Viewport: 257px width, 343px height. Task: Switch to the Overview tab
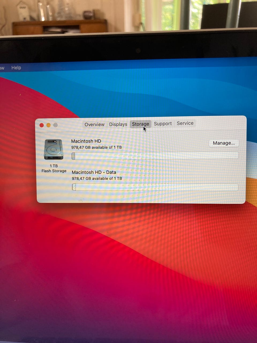click(x=95, y=124)
